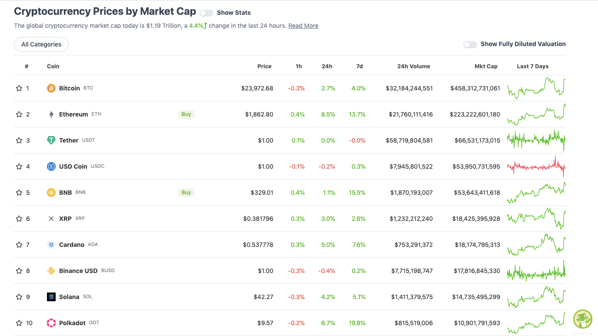This screenshot has width=598, height=336.
Task: Enable the Show Stats toggle
Action: (206, 13)
